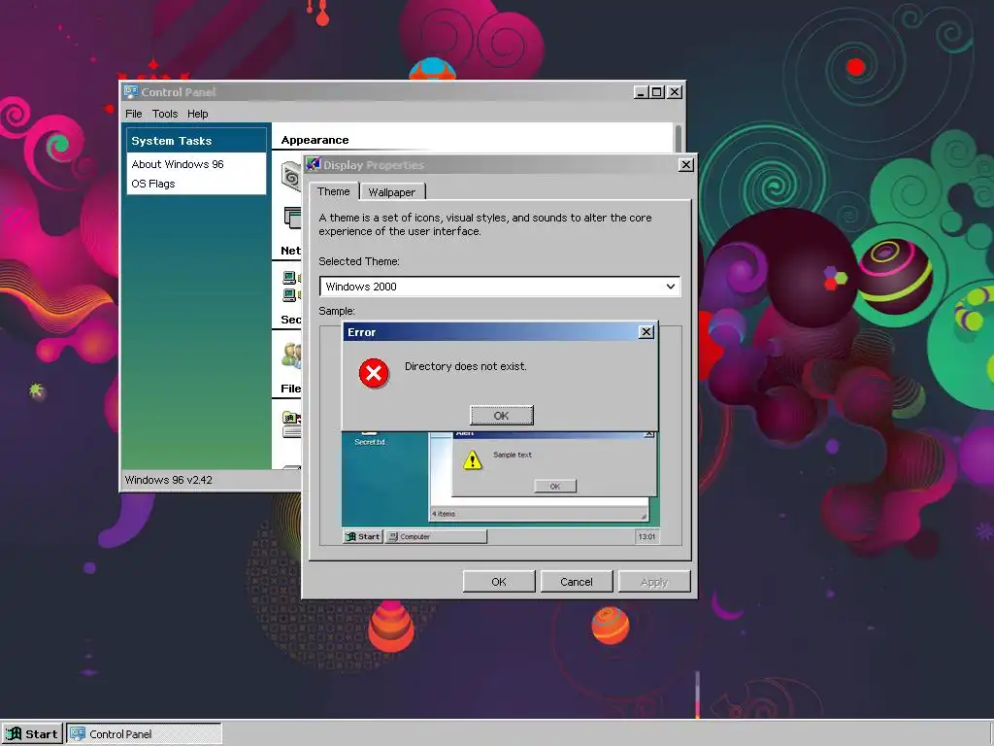Click the lower network computer icon
Viewport: 994px width, 746px height.
click(x=291, y=295)
